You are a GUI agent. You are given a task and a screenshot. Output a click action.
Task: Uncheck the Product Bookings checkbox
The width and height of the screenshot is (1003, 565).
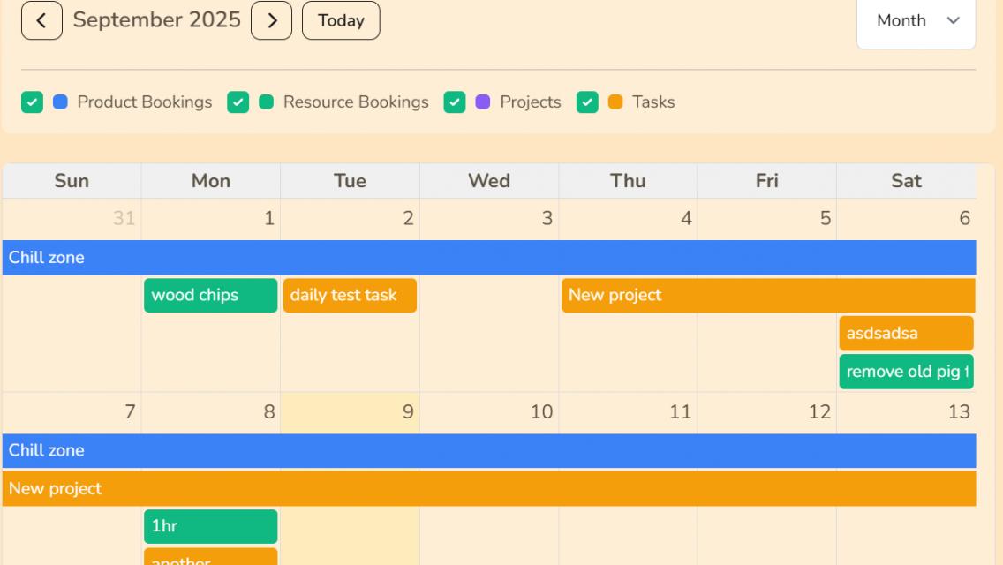pos(32,102)
